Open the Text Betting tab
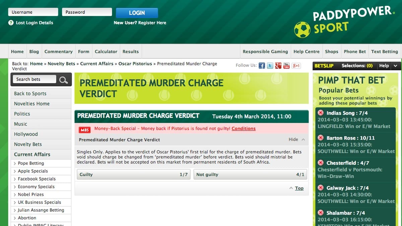This screenshot has height=226, width=402. [x=385, y=52]
